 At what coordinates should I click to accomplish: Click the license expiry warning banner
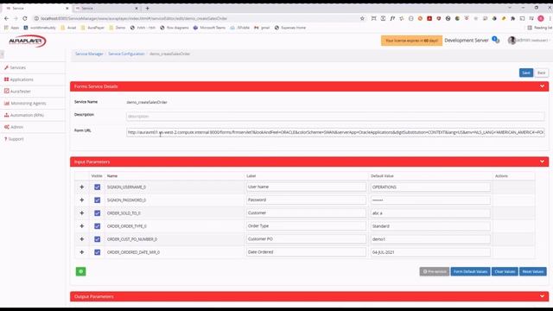point(411,41)
